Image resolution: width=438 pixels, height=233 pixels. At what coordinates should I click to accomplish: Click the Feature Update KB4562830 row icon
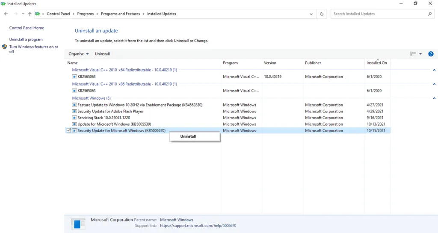pos(74,105)
